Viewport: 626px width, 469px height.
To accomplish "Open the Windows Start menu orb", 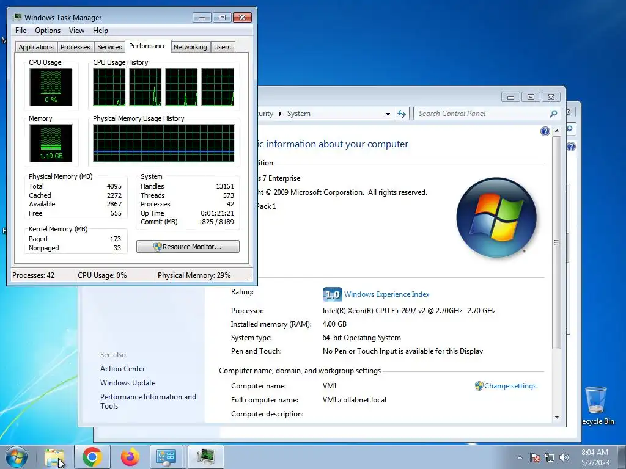I will 16,457.
